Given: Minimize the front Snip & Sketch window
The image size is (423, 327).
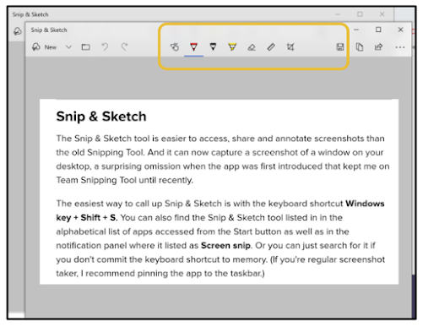Looking at the screenshot, I should click(x=356, y=30).
